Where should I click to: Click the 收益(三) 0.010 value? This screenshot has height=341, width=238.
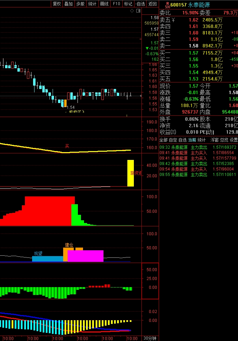(192, 132)
